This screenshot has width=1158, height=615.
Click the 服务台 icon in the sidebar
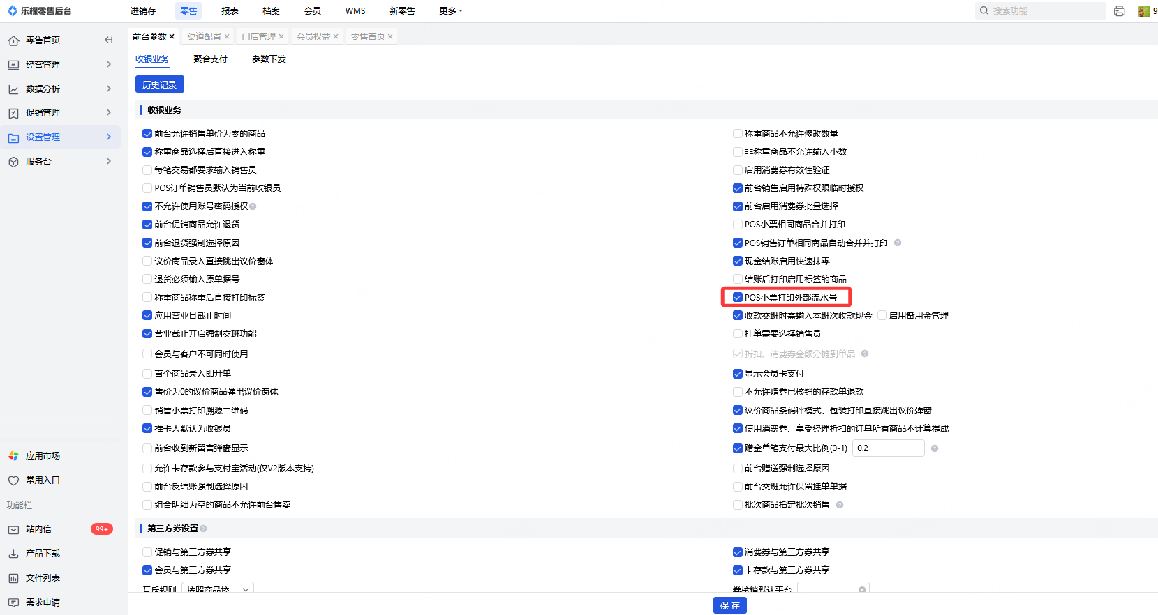pyautogui.click(x=13, y=162)
